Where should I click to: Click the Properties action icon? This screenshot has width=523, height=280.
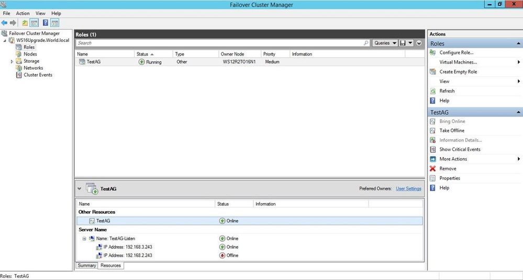coord(432,178)
